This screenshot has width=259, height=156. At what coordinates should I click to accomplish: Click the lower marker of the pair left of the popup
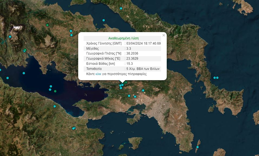click(71, 35)
